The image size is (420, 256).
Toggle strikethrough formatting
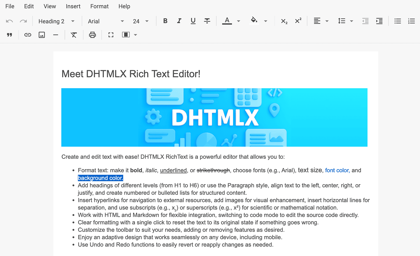[x=207, y=21]
